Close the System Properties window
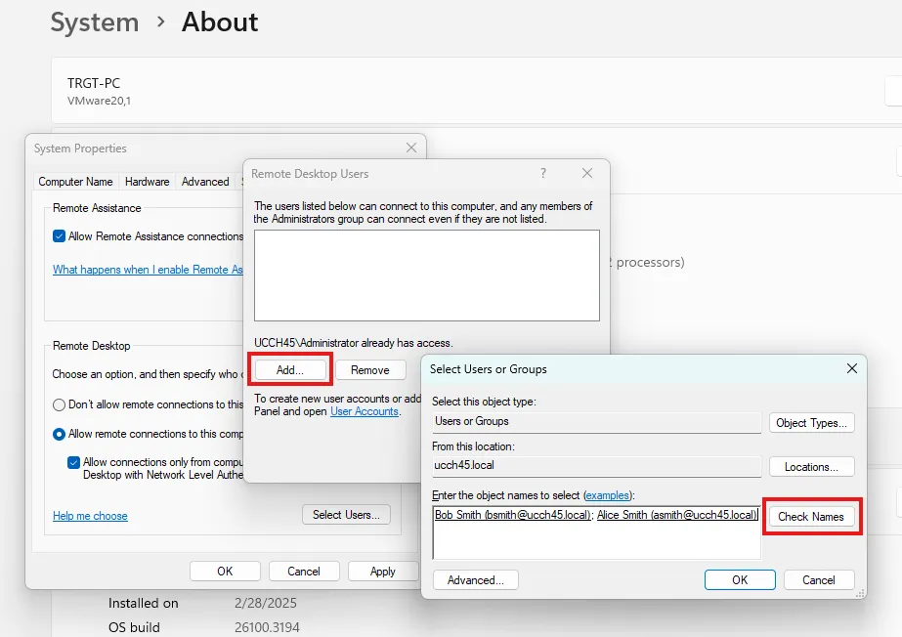Screen dimensions: 902x637 411,149
